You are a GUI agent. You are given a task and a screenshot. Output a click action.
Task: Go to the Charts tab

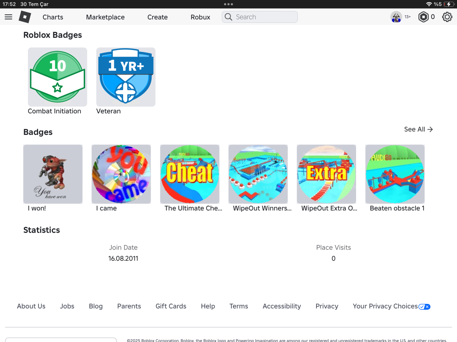53,17
